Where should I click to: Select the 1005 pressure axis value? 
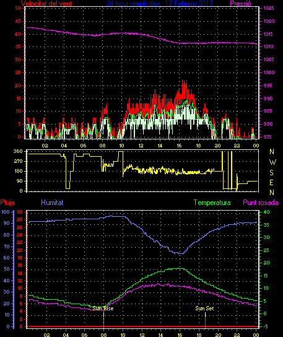pyautogui.click(x=269, y=59)
